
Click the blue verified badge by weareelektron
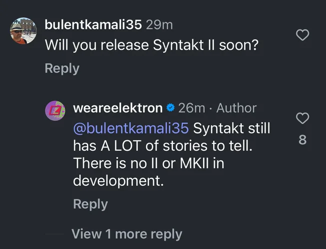(170, 108)
